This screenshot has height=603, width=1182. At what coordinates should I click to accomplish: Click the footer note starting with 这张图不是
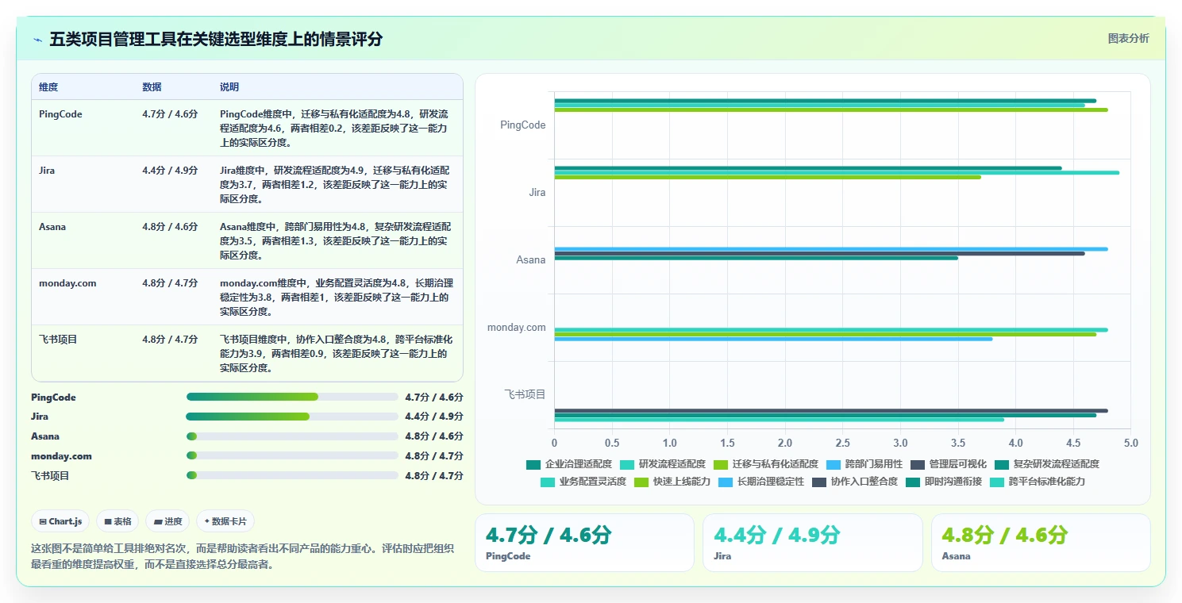pyautogui.click(x=242, y=556)
